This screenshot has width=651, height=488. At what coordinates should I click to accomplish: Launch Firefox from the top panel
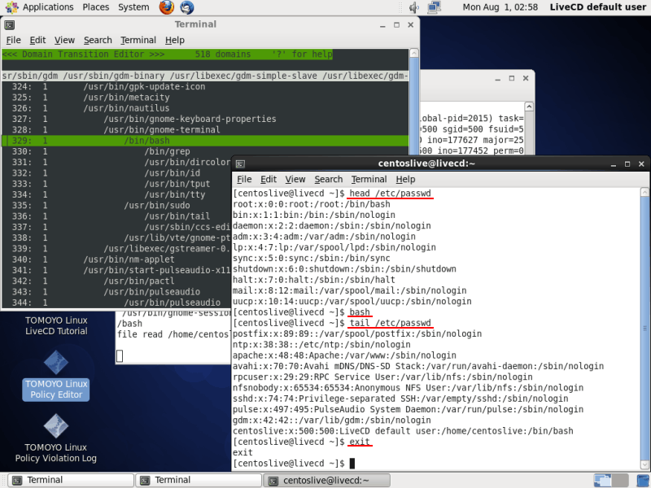(x=167, y=7)
